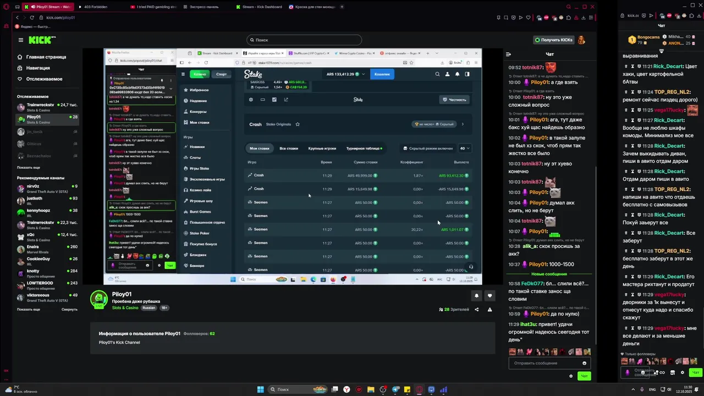Open a new browser tab with plus icon
The image size is (704, 396).
point(342,7)
